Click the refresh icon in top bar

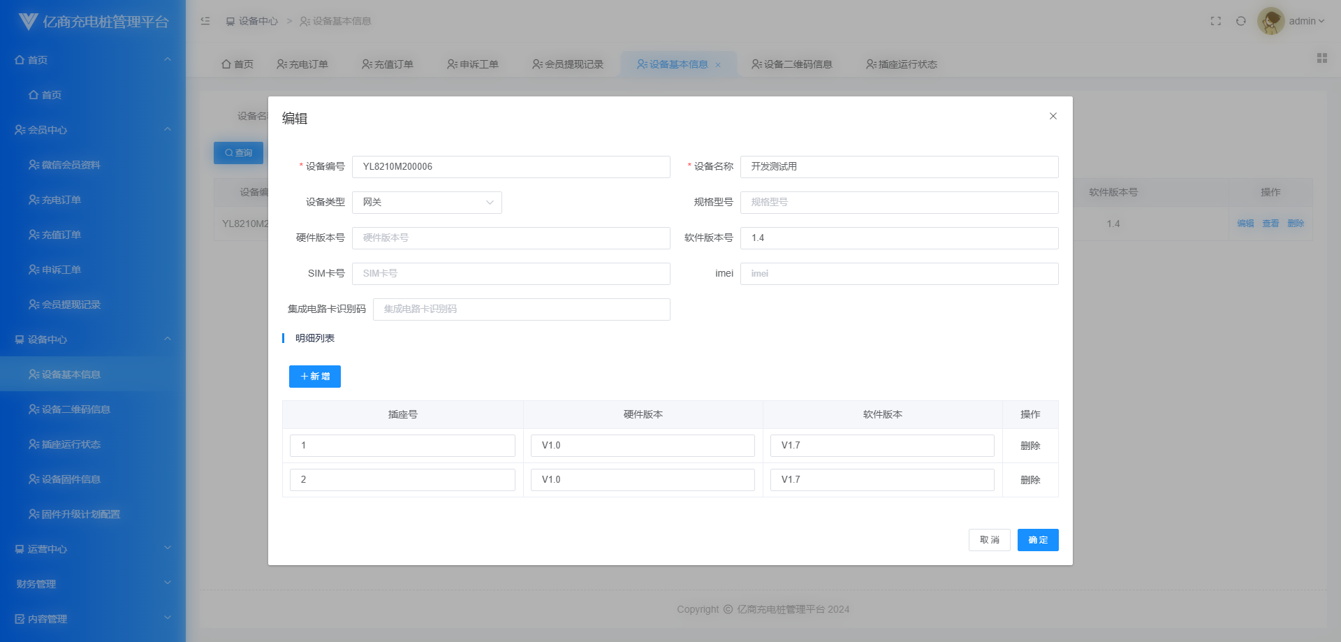tap(1240, 21)
